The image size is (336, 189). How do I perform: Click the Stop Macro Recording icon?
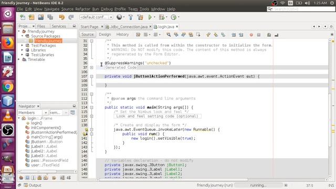tap(259, 35)
